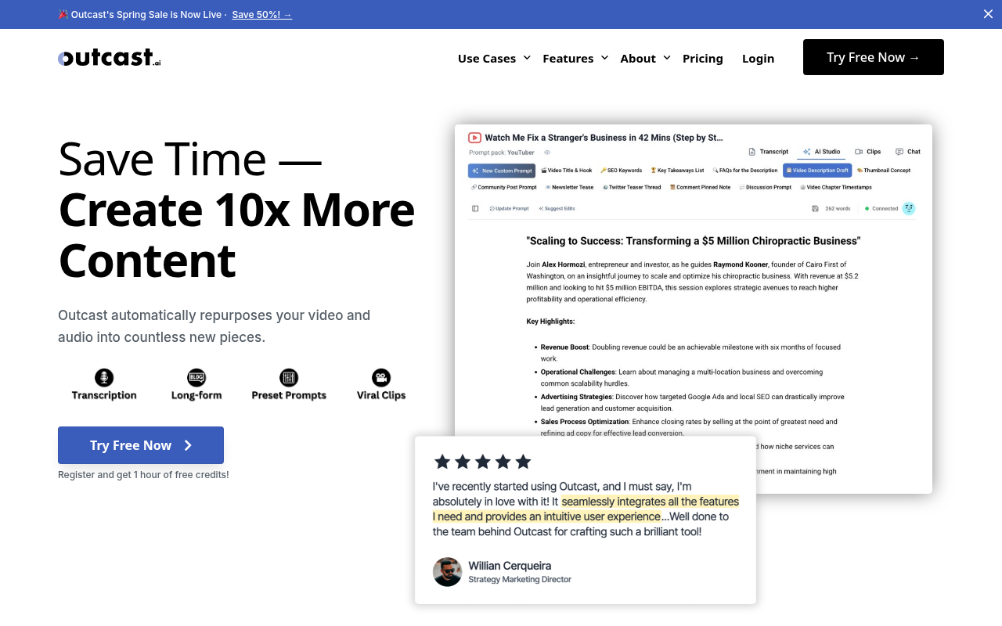Click the sidebar panel toggle icon
This screenshot has height=626, width=1002.
475,208
